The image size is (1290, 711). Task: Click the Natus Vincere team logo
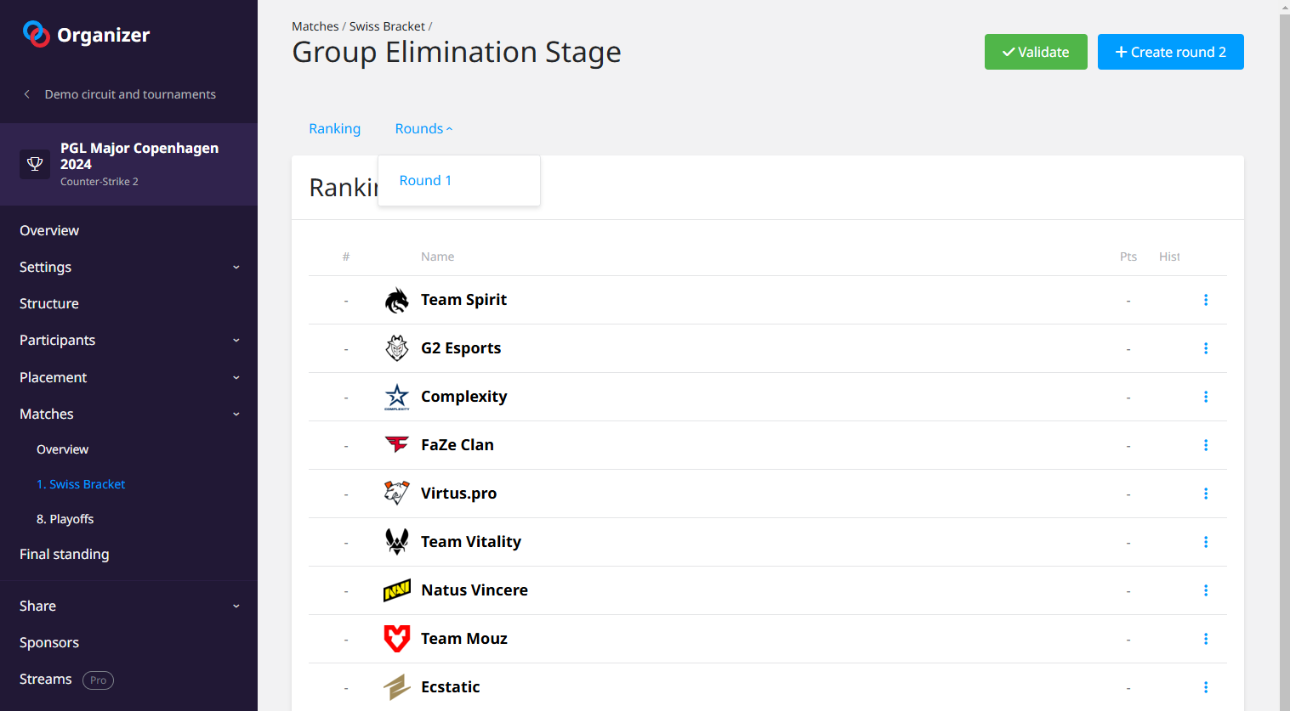click(397, 590)
